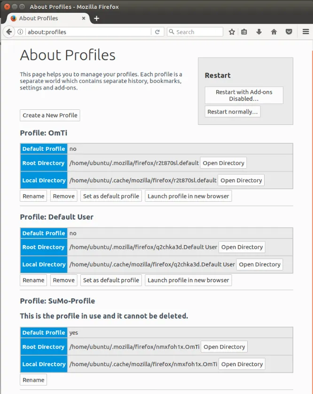Open a new tab with the plus icon
Viewport: 313px width, 394px height.
tap(96, 18)
